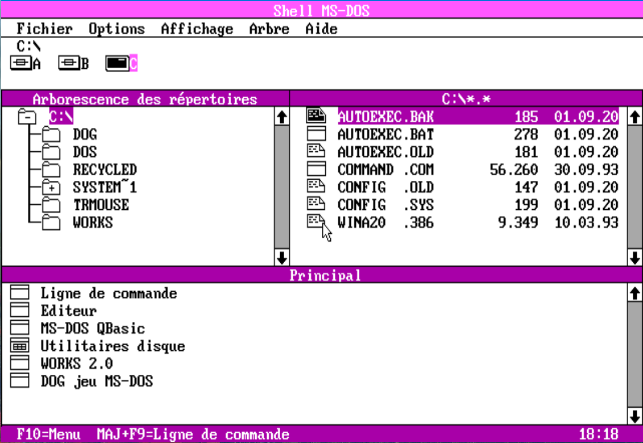Select the DOS directory name
643x443 pixels.
coord(85,152)
